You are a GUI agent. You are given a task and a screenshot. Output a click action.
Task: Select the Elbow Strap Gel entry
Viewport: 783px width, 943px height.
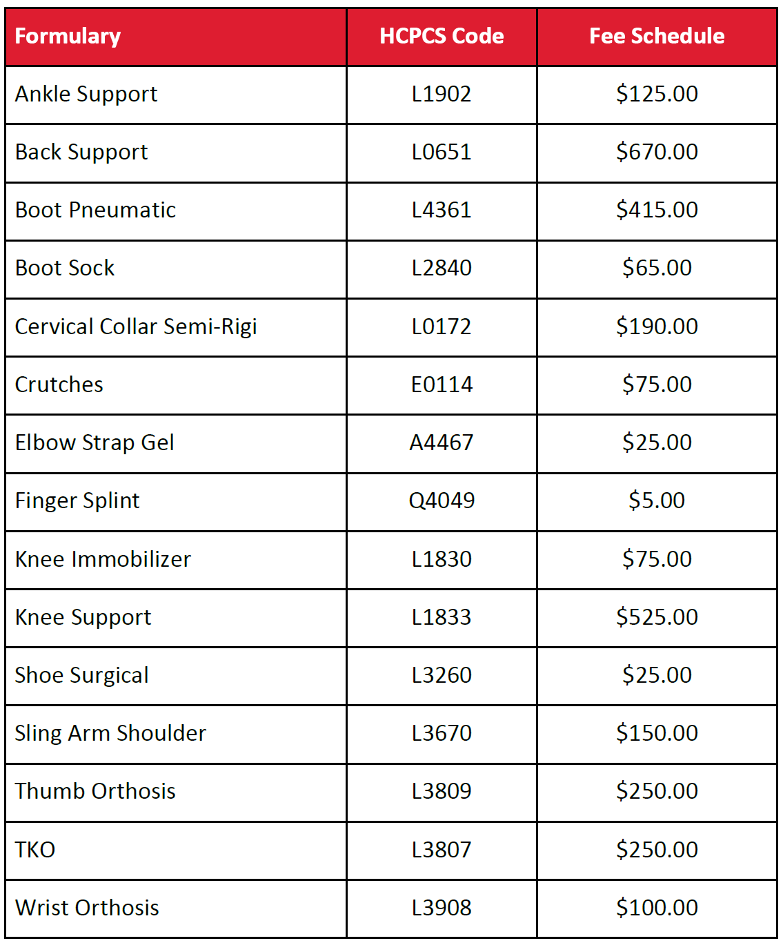pos(95,443)
